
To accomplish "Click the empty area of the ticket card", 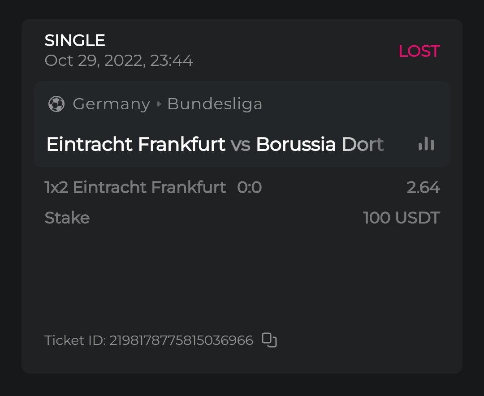I will [x=242, y=278].
